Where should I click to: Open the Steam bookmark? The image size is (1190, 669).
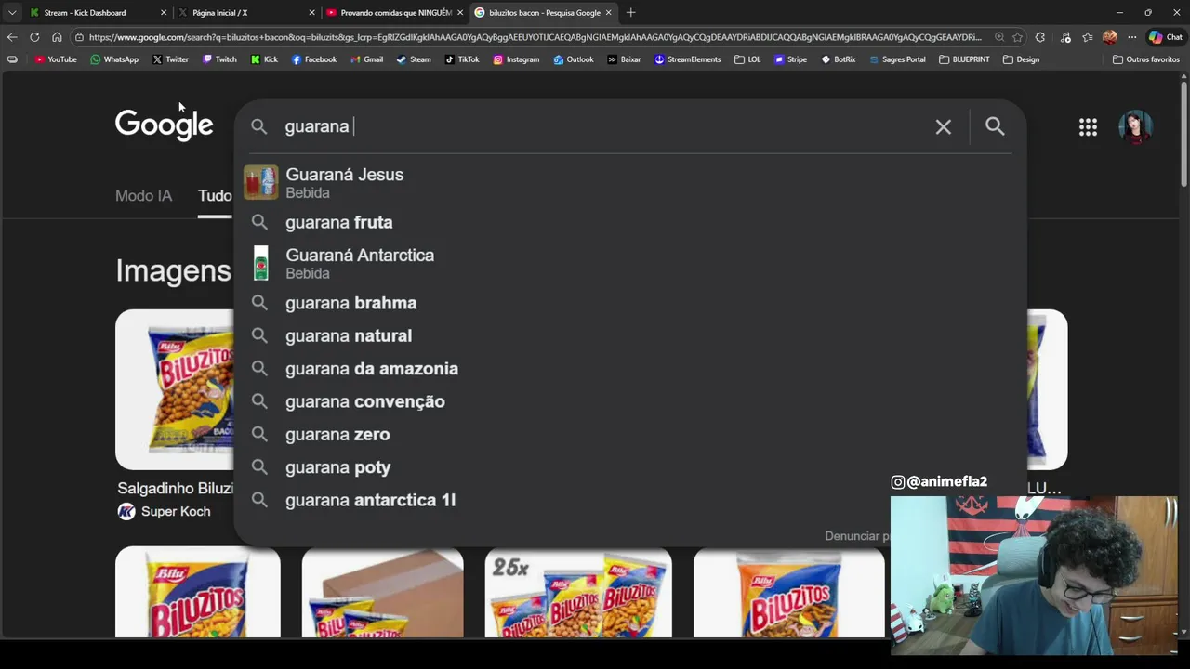pyautogui.click(x=414, y=59)
